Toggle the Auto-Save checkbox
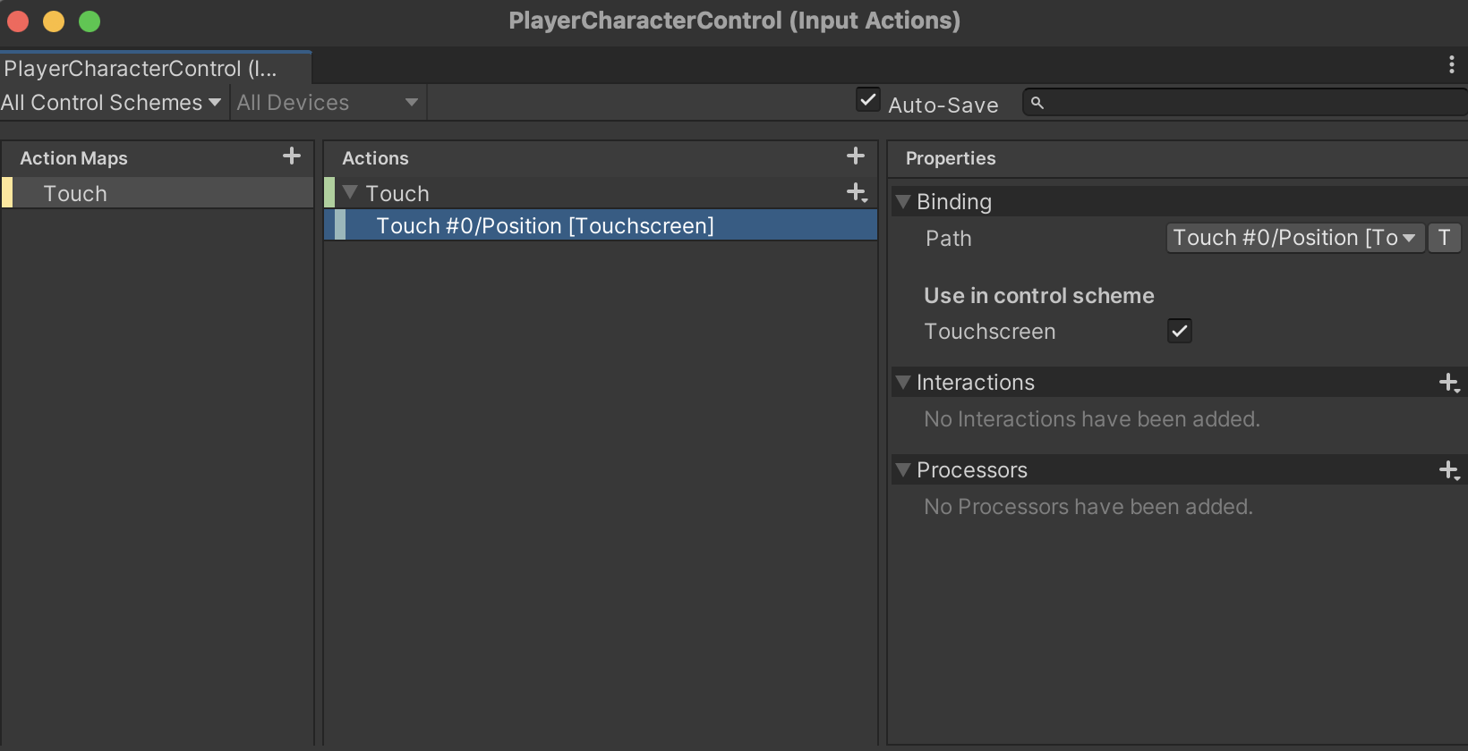1468x751 pixels. [x=867, y=100]
